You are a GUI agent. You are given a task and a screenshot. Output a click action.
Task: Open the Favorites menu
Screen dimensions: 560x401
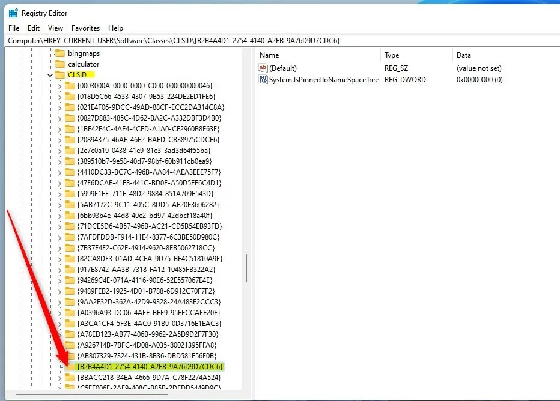click(x=85, y=28)
